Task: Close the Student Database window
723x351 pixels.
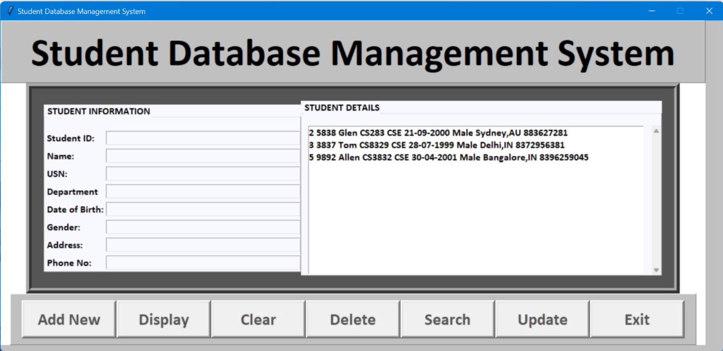Action: (x=709, y=11)
